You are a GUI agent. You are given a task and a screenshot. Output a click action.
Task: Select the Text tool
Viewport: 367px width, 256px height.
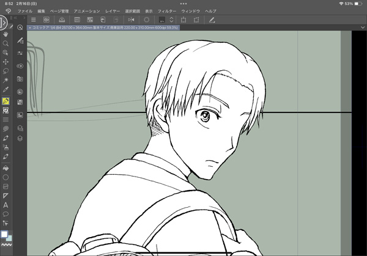click(x=6, y=205)
